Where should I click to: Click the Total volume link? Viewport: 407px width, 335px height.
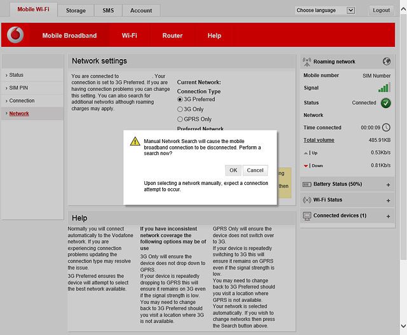tap(319, 140)
